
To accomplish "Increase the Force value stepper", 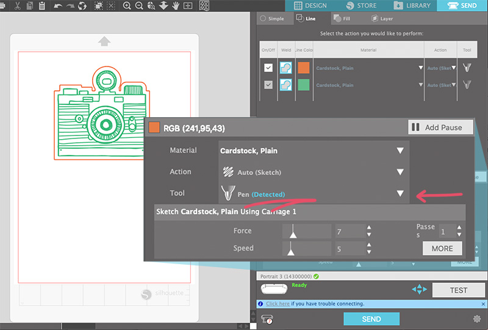I will click(x=369, y=228).
